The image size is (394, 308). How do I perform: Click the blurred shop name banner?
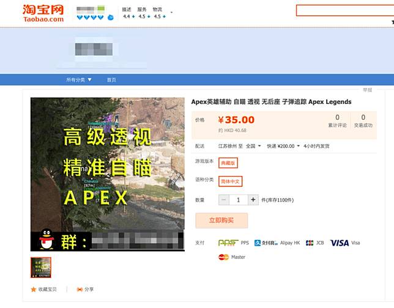pyautogui.click(x=94, y=50)
